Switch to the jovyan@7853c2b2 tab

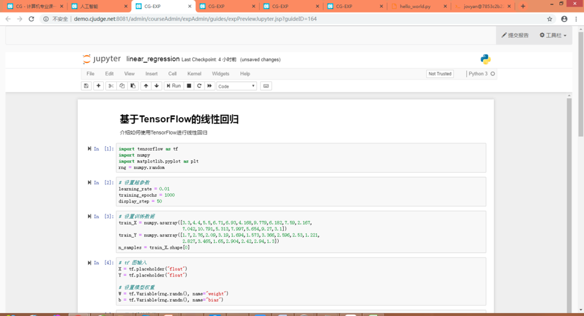click(482, 6)
